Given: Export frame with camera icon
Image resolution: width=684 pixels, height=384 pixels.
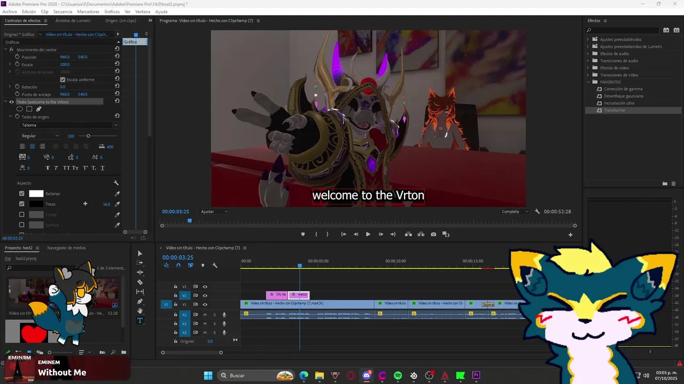Looking at the screenshot, I should (433, 234).
